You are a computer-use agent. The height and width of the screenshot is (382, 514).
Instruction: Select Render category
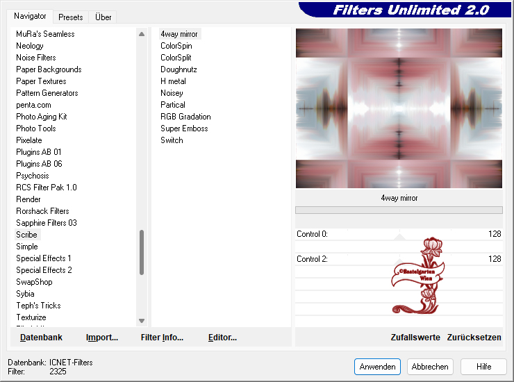click(28, 199)
